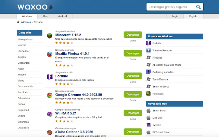
Task: Click the Waxoo logo in the header
Action: 35,7
